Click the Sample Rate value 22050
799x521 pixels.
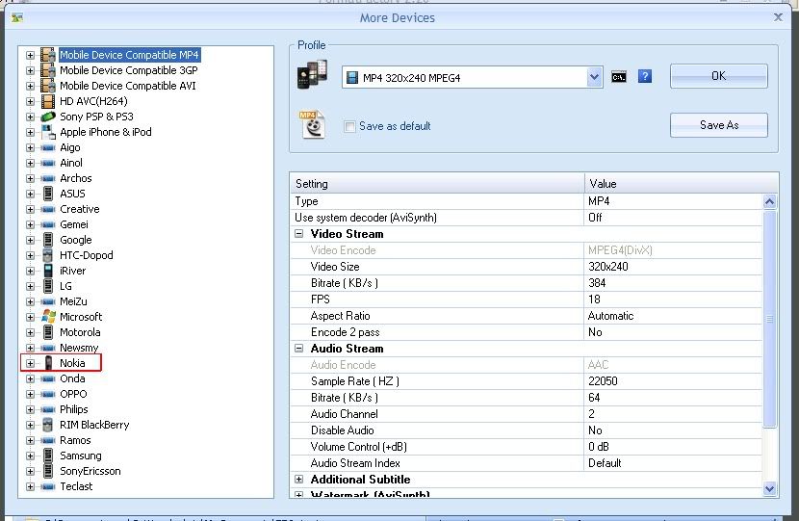[x=603, y=380]
